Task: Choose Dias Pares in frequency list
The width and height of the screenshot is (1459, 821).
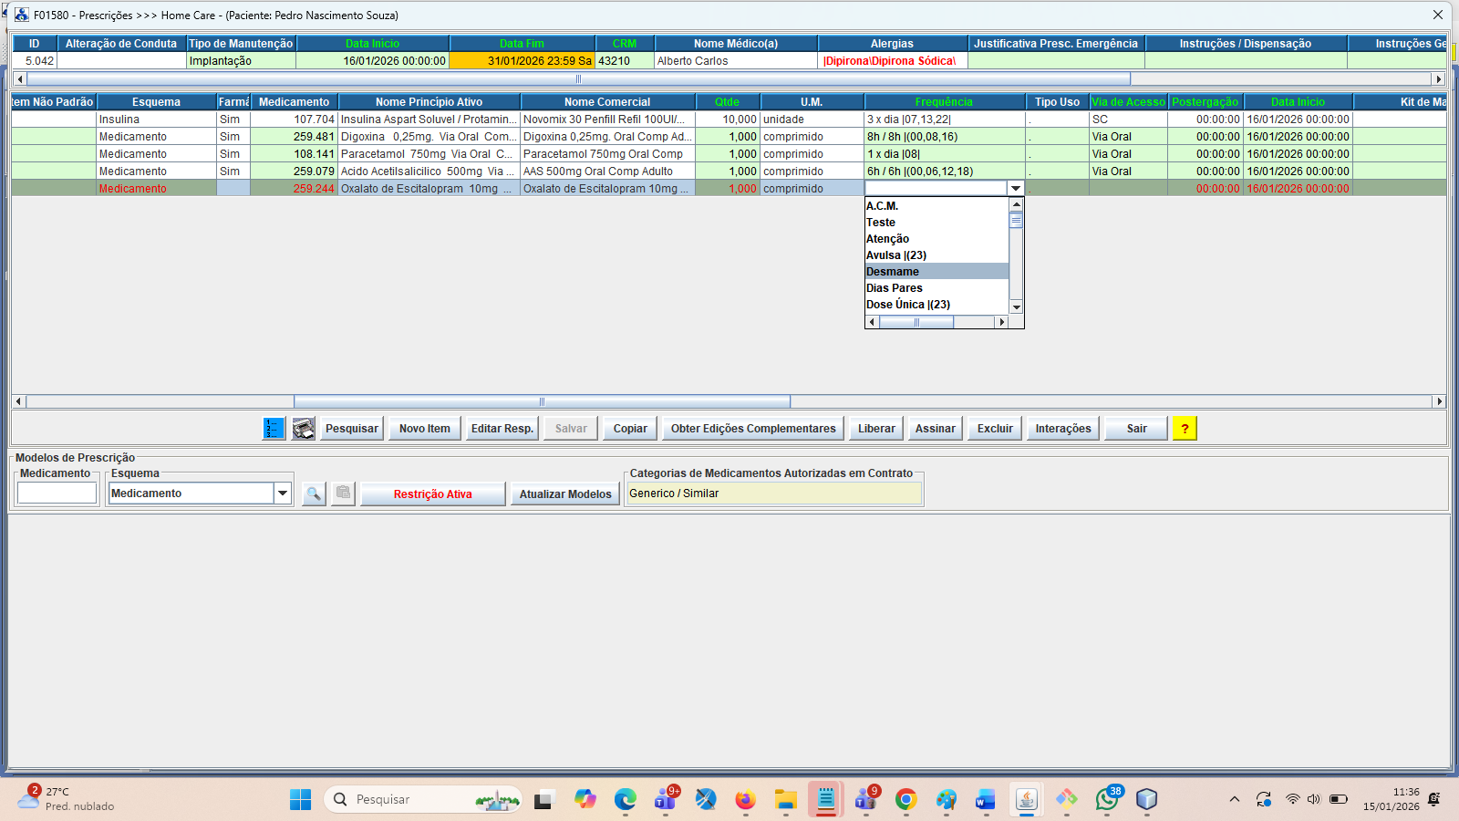Action: (936, 288)
